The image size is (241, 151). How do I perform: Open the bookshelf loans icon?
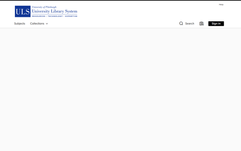pyautogui.click(x=202, y=24)
